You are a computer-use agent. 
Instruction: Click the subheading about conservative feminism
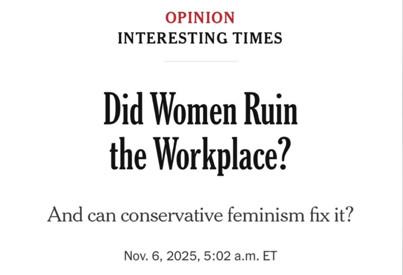tap(201, 216)
